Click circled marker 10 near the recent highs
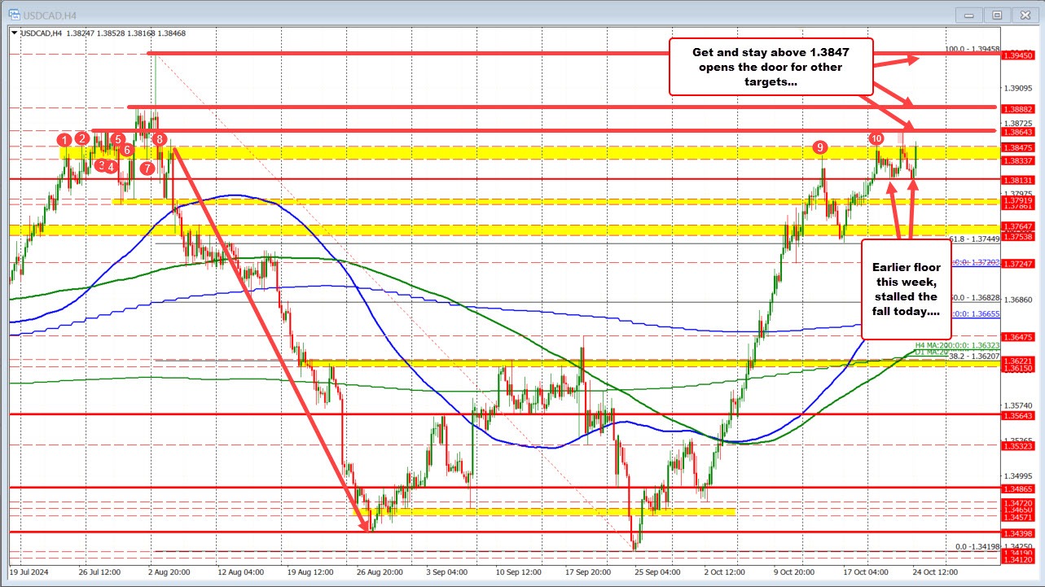The image size is (1045, 587). [878, 138]
